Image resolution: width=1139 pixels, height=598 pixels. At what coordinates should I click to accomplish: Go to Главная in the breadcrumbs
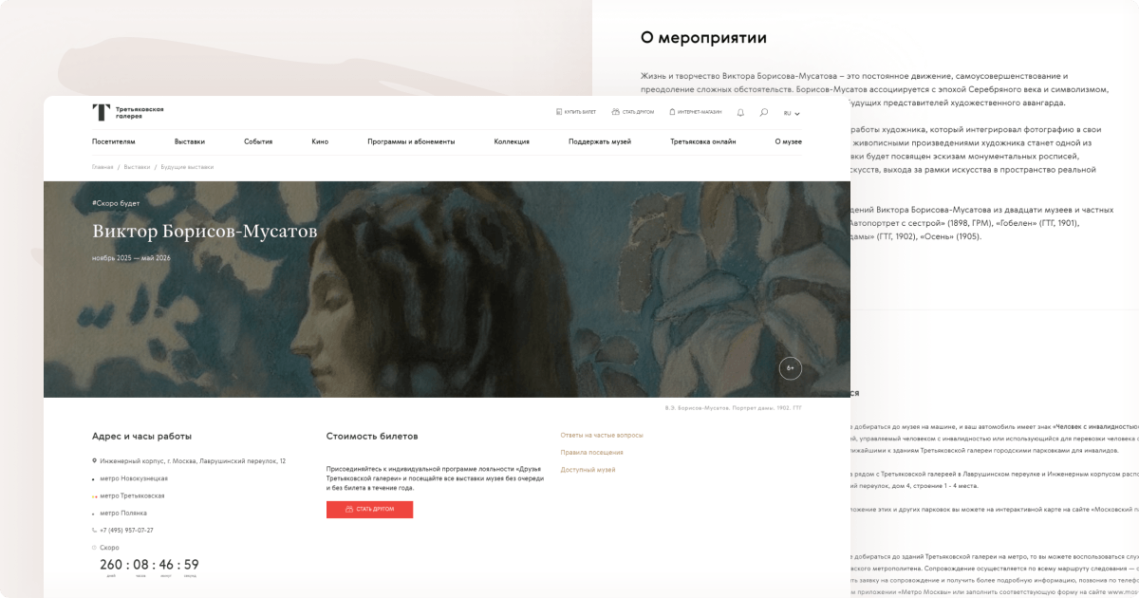coord(103,167)
